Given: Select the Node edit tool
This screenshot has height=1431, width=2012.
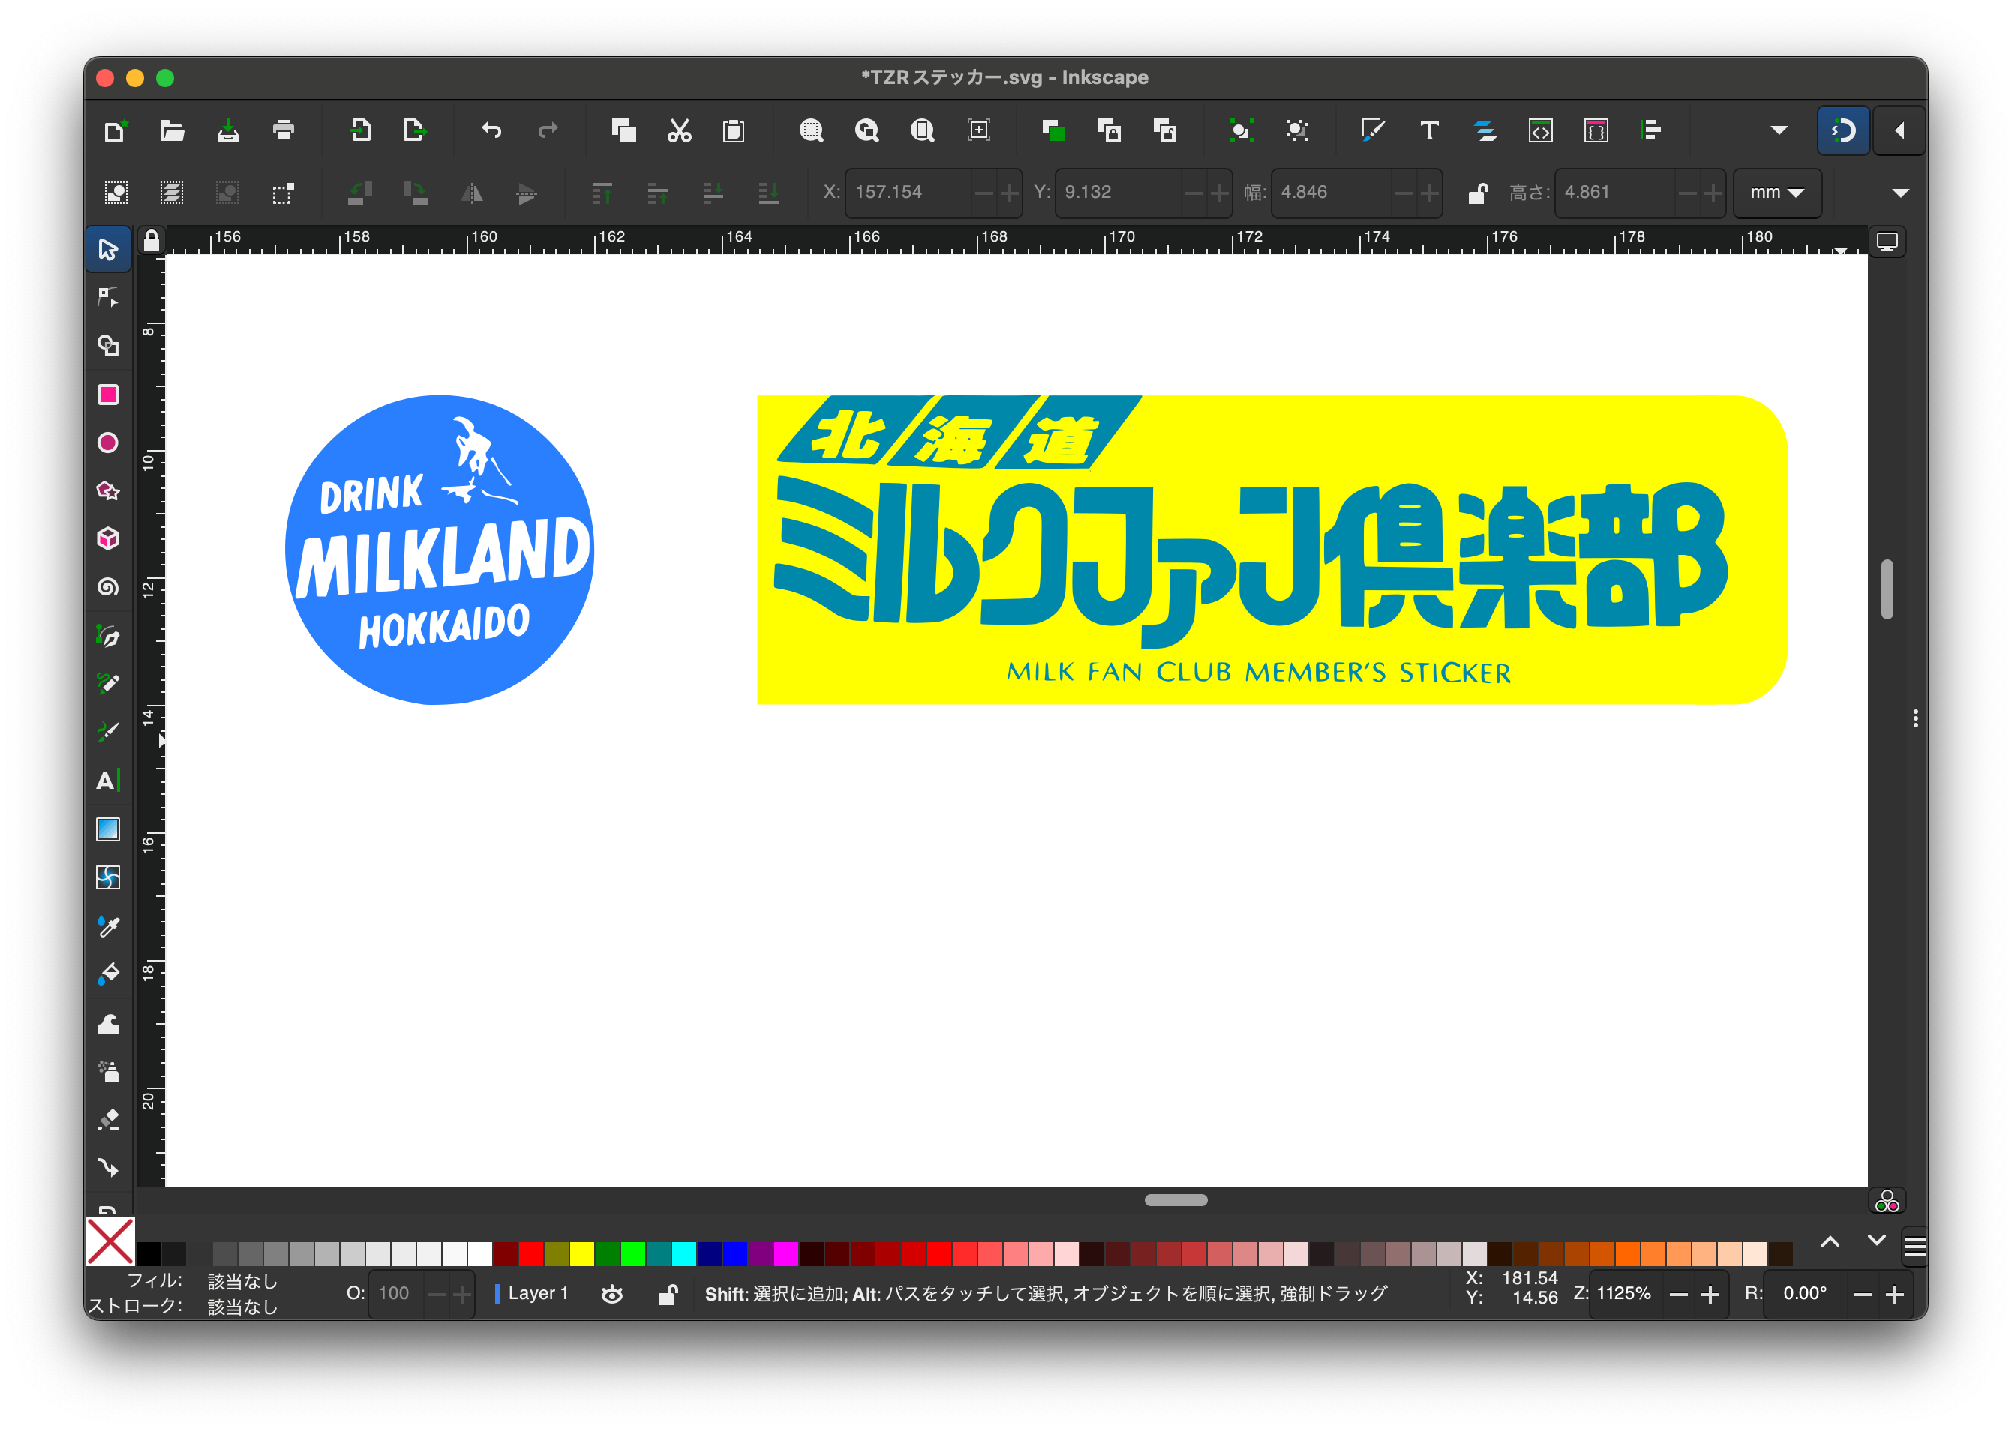Looking at the screenshot, I should tap(108, 298).
